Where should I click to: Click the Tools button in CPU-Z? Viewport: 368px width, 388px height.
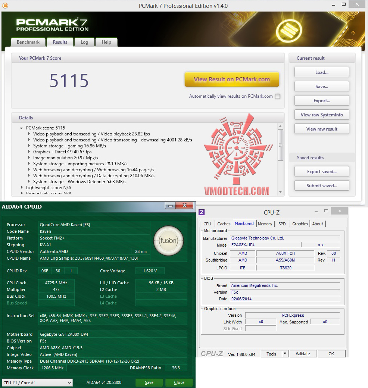point(271,354)
